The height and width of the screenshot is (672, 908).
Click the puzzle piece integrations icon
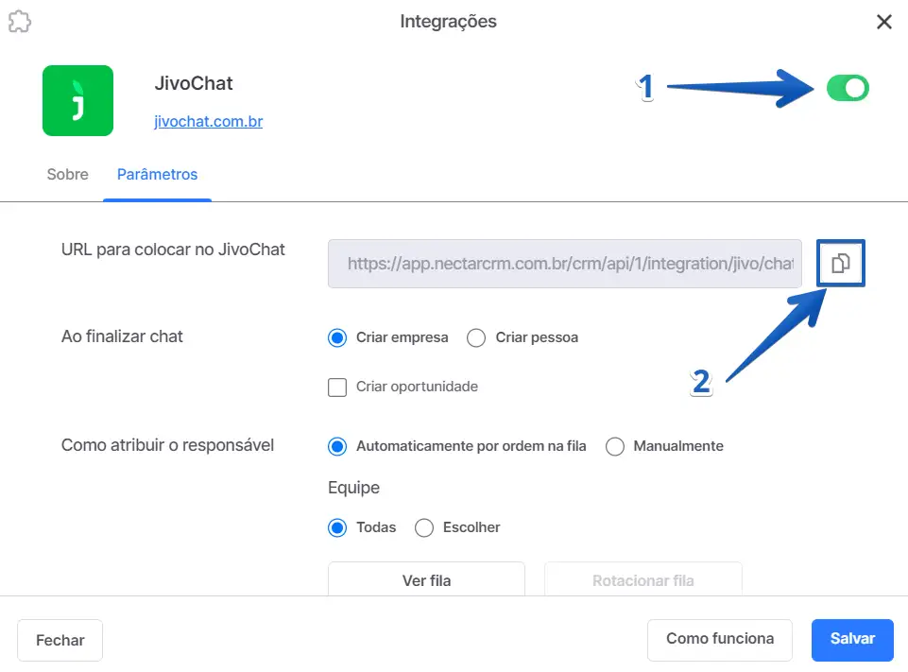(19, 22)
